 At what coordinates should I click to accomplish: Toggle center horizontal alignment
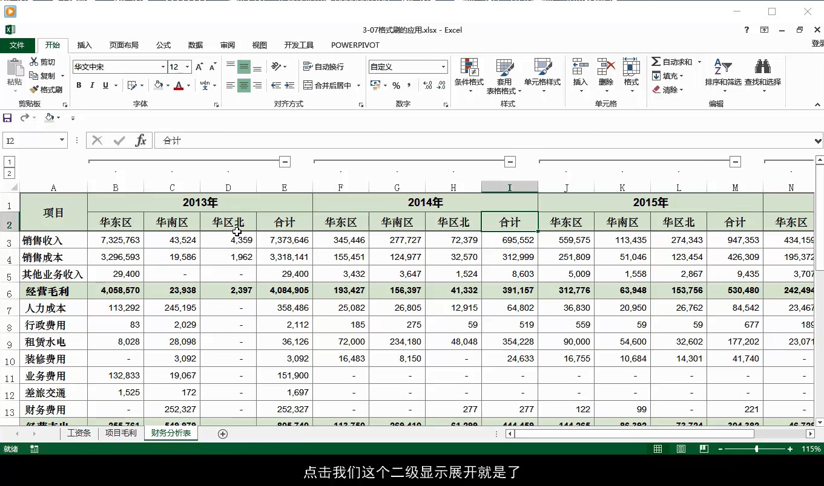[x=244, y=85]
